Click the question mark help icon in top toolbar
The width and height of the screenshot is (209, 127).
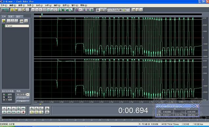coord(141,10)
